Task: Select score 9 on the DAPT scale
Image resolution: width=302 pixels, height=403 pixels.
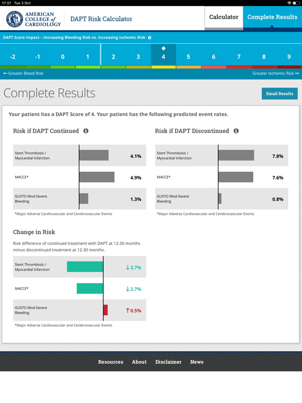Action: pos(289,57)
